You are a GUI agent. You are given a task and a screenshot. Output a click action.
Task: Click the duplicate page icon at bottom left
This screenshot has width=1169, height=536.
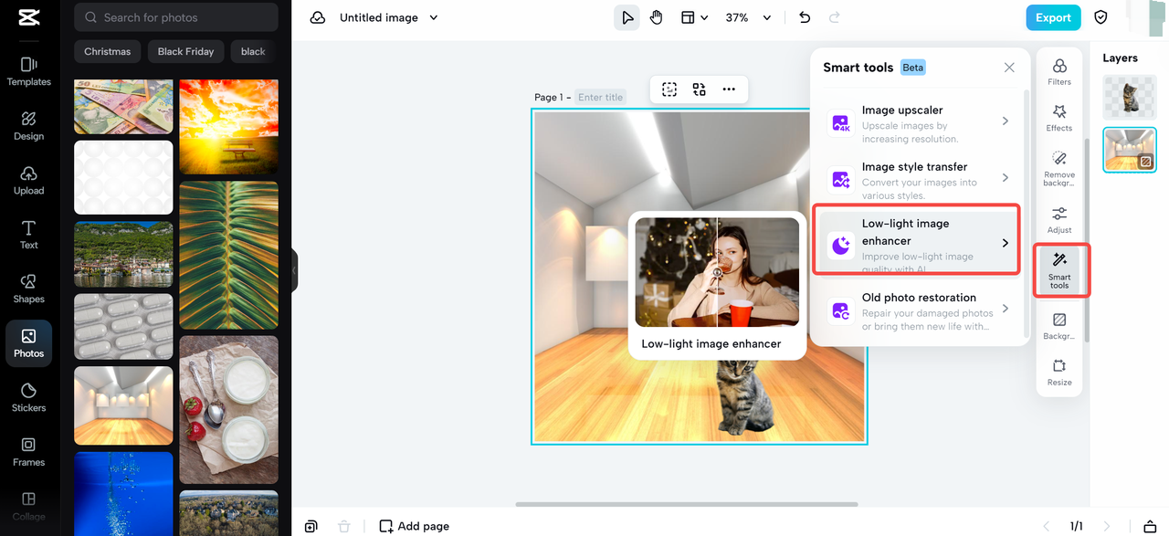click(311, 526)
